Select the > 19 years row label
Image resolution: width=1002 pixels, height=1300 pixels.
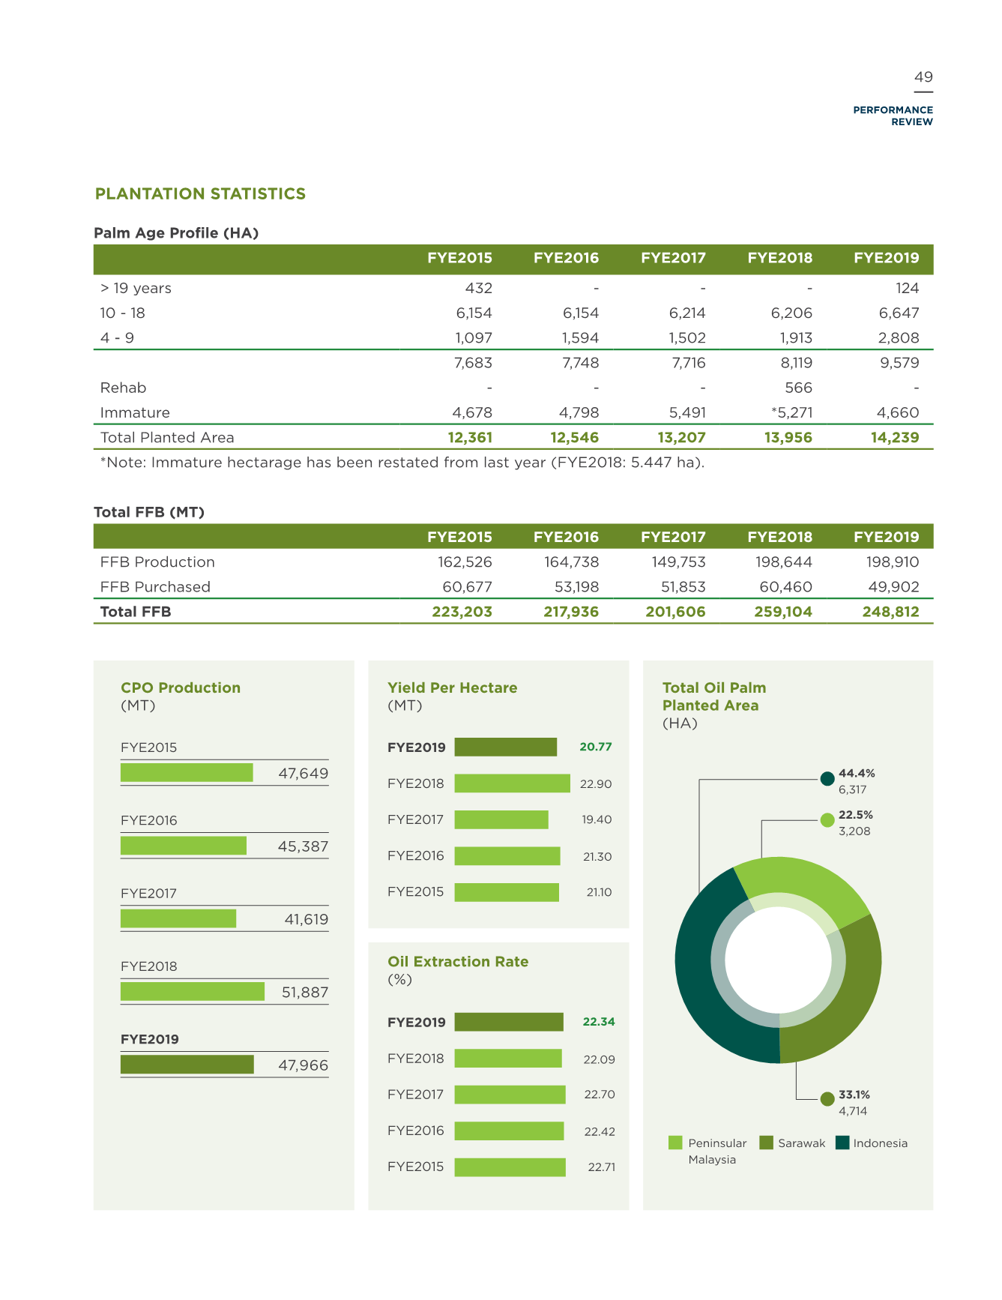136,289
